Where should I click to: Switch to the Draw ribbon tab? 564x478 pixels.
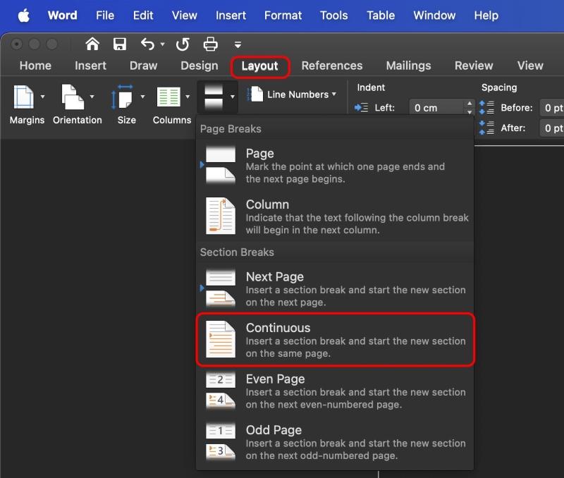click(x=143, y=66)
